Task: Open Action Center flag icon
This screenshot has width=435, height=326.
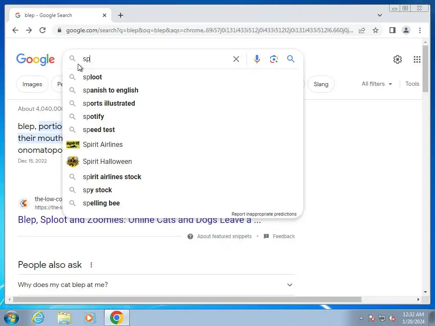Action: [372, 318]
